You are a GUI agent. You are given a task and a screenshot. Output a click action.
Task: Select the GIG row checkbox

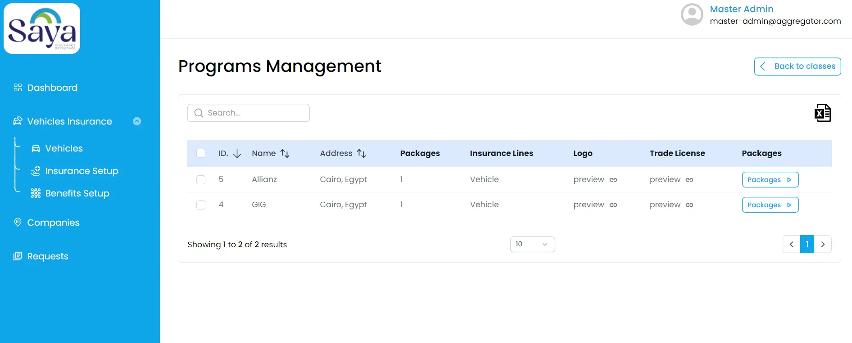201,205
